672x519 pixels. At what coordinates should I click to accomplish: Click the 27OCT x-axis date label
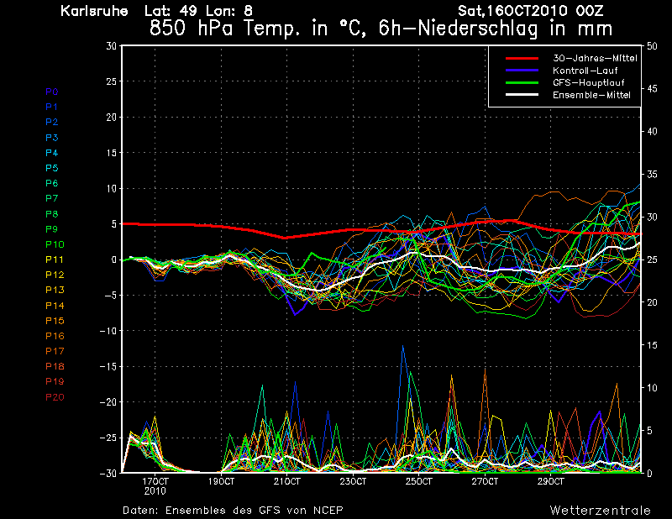[486, 482]
